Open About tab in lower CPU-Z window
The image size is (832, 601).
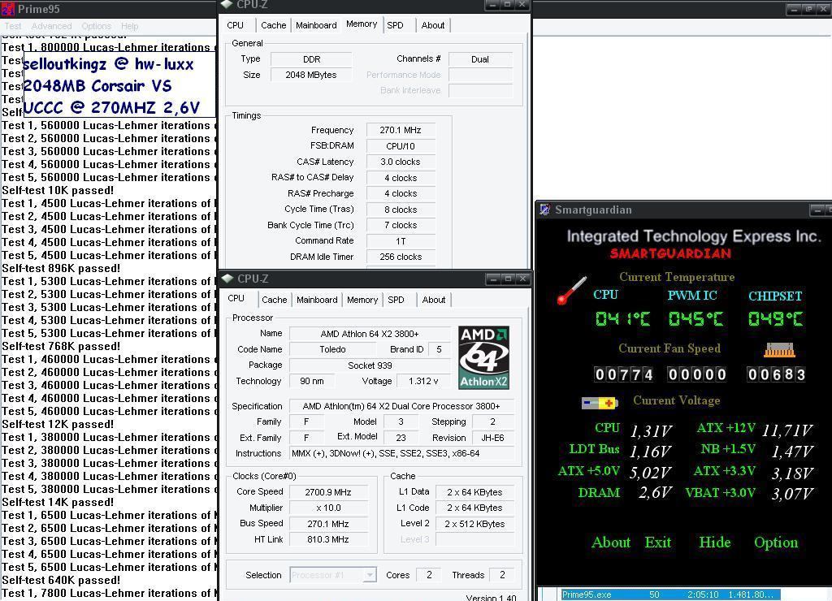[434, 300]
